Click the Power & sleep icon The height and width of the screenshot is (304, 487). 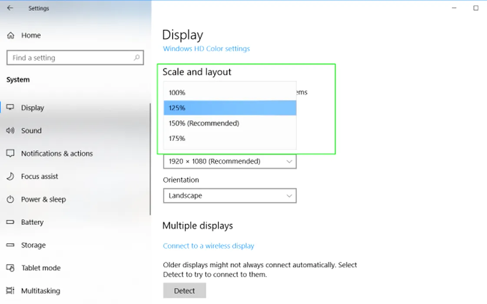(x=10, y=199)
